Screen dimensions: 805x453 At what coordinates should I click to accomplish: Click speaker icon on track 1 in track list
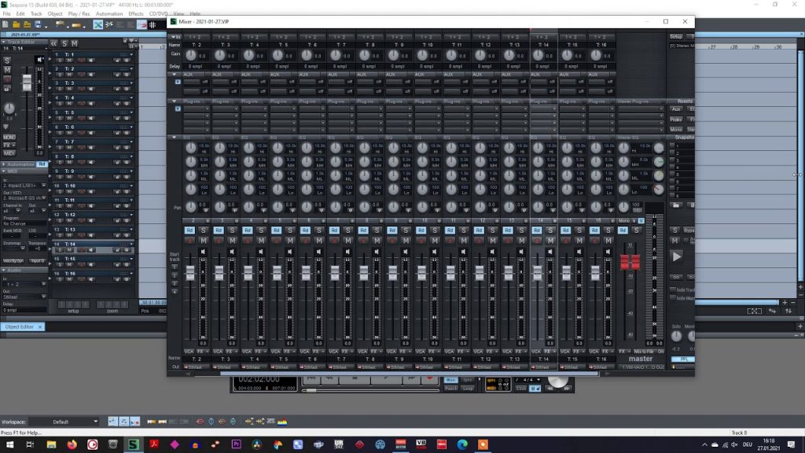coord(91,60)
